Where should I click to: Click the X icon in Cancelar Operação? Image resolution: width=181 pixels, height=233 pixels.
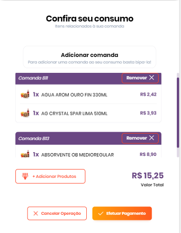(36, 213)
